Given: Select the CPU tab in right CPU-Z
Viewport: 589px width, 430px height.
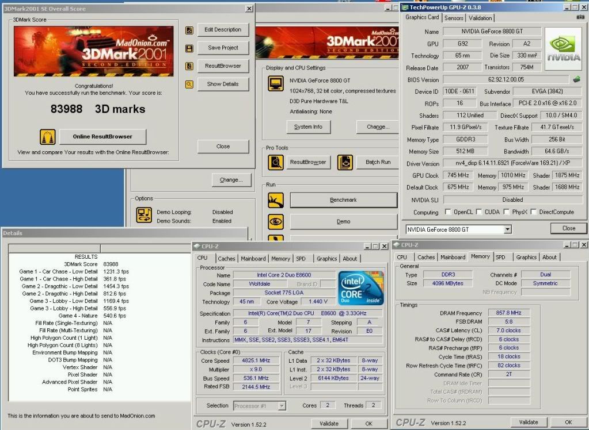Looking at the screenshot, I should point(402,257).
